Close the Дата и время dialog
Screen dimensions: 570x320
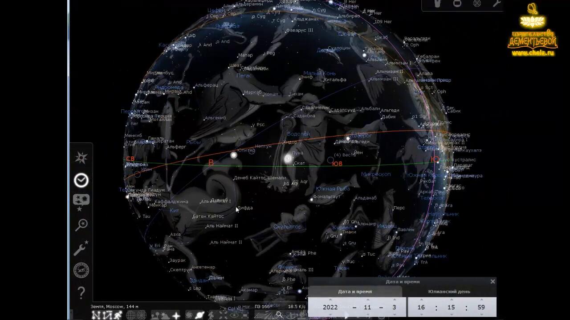coord(493,281)
